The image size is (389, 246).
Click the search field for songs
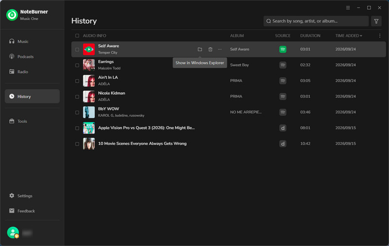316,21
